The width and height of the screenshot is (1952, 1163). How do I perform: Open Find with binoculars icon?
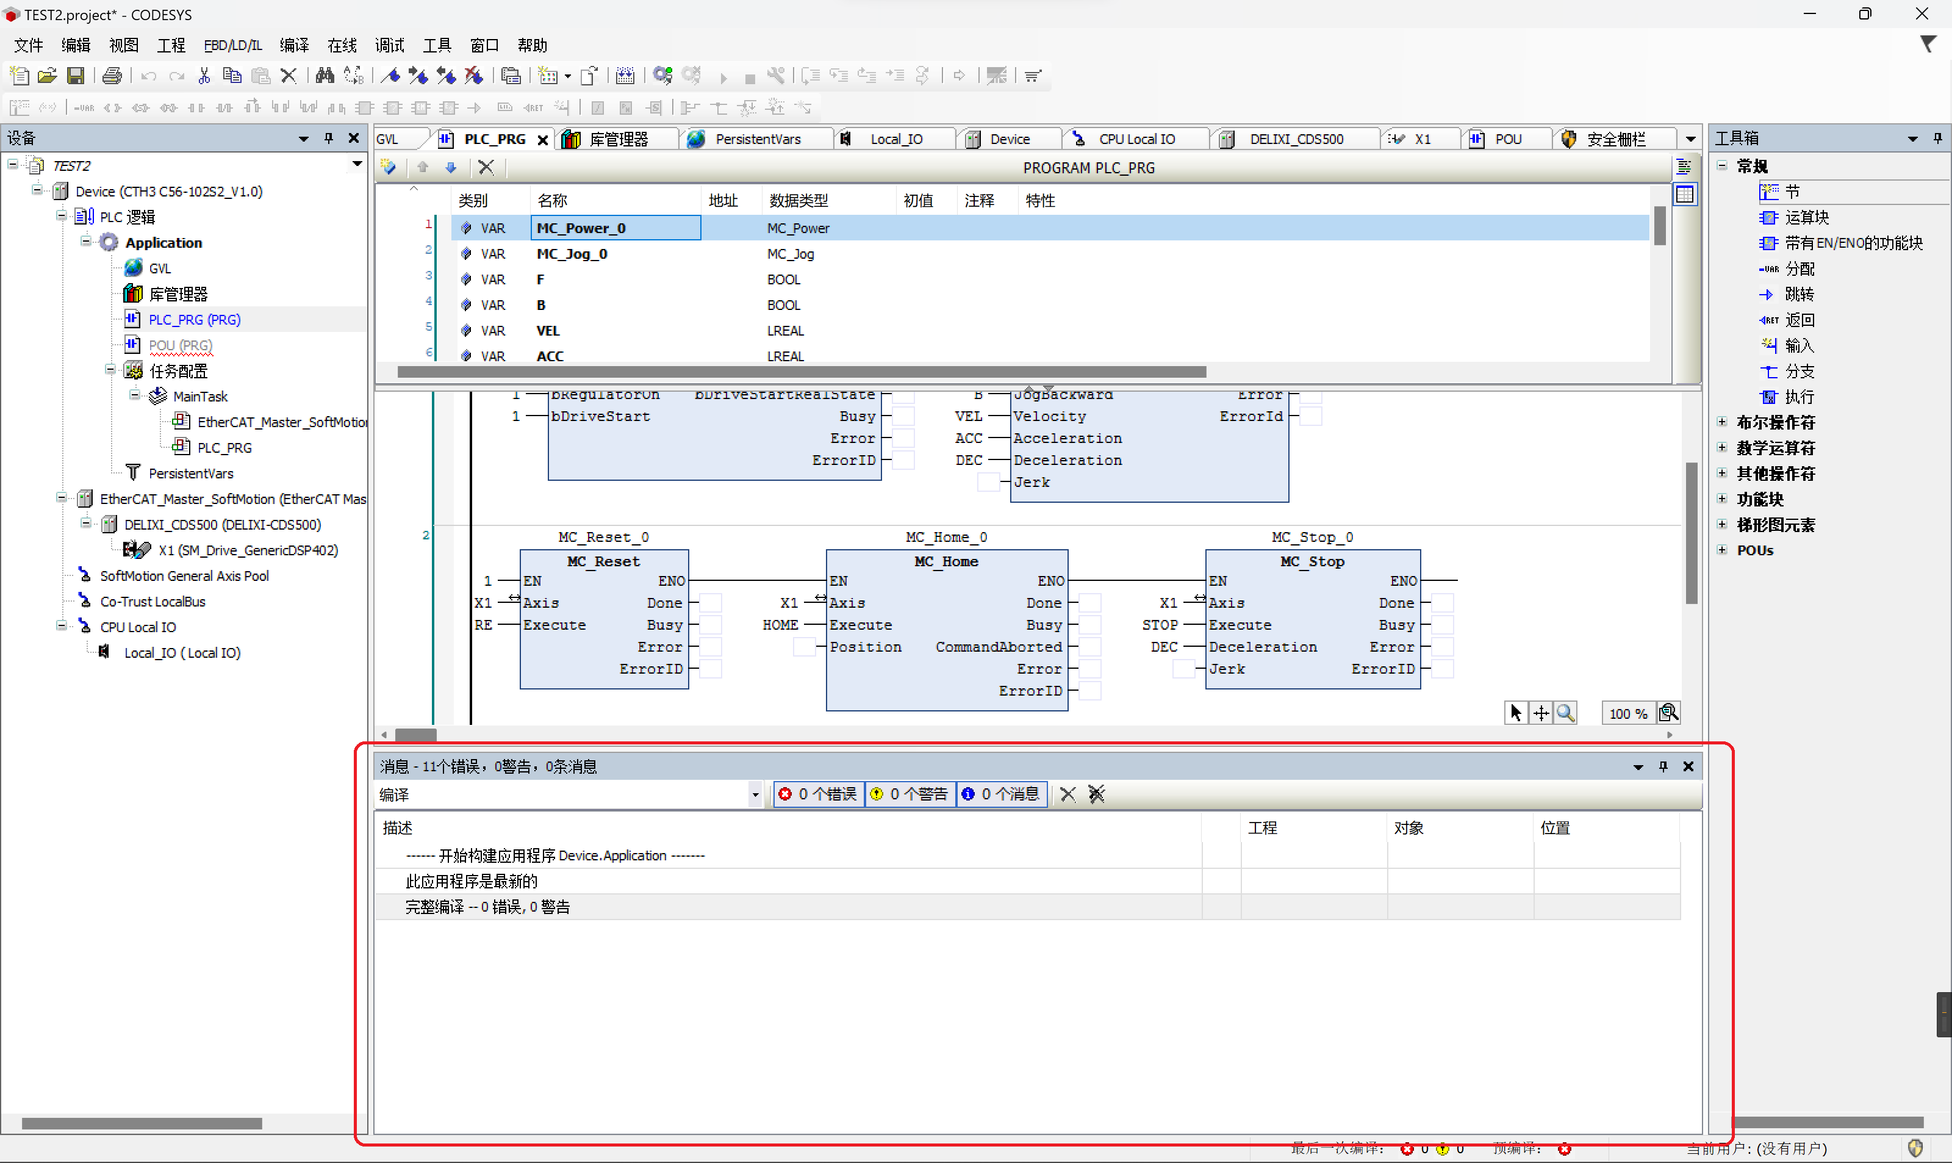tap(325, 76)
